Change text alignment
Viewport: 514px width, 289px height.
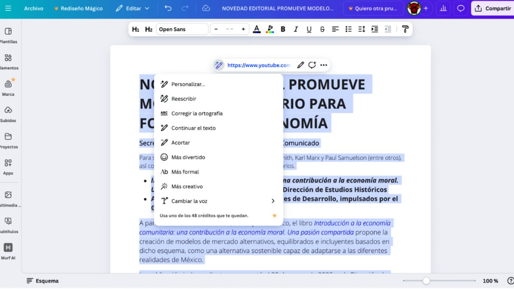(x=335, y=29)
